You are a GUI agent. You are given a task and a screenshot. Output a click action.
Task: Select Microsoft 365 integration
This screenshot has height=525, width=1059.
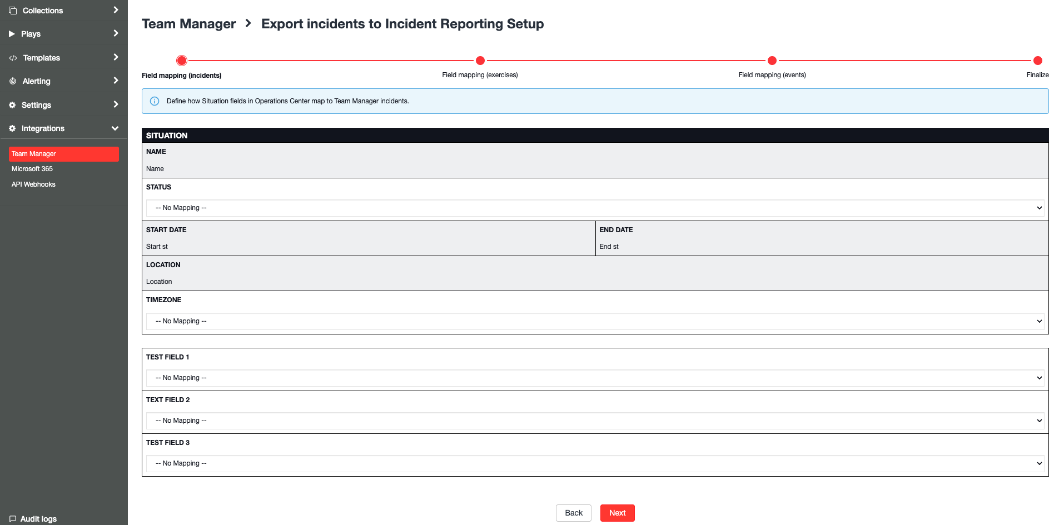(x=32, y=169)
